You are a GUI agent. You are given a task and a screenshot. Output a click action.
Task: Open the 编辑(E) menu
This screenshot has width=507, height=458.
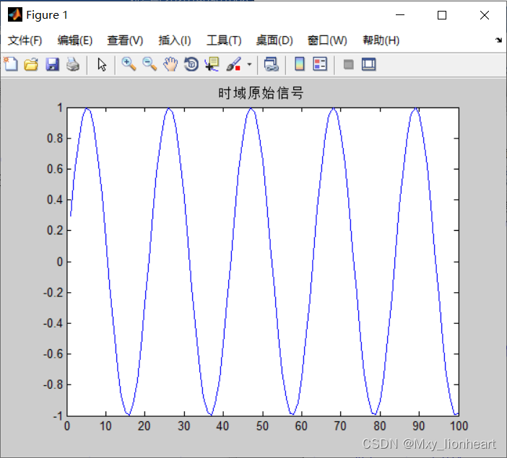(75, 40)
